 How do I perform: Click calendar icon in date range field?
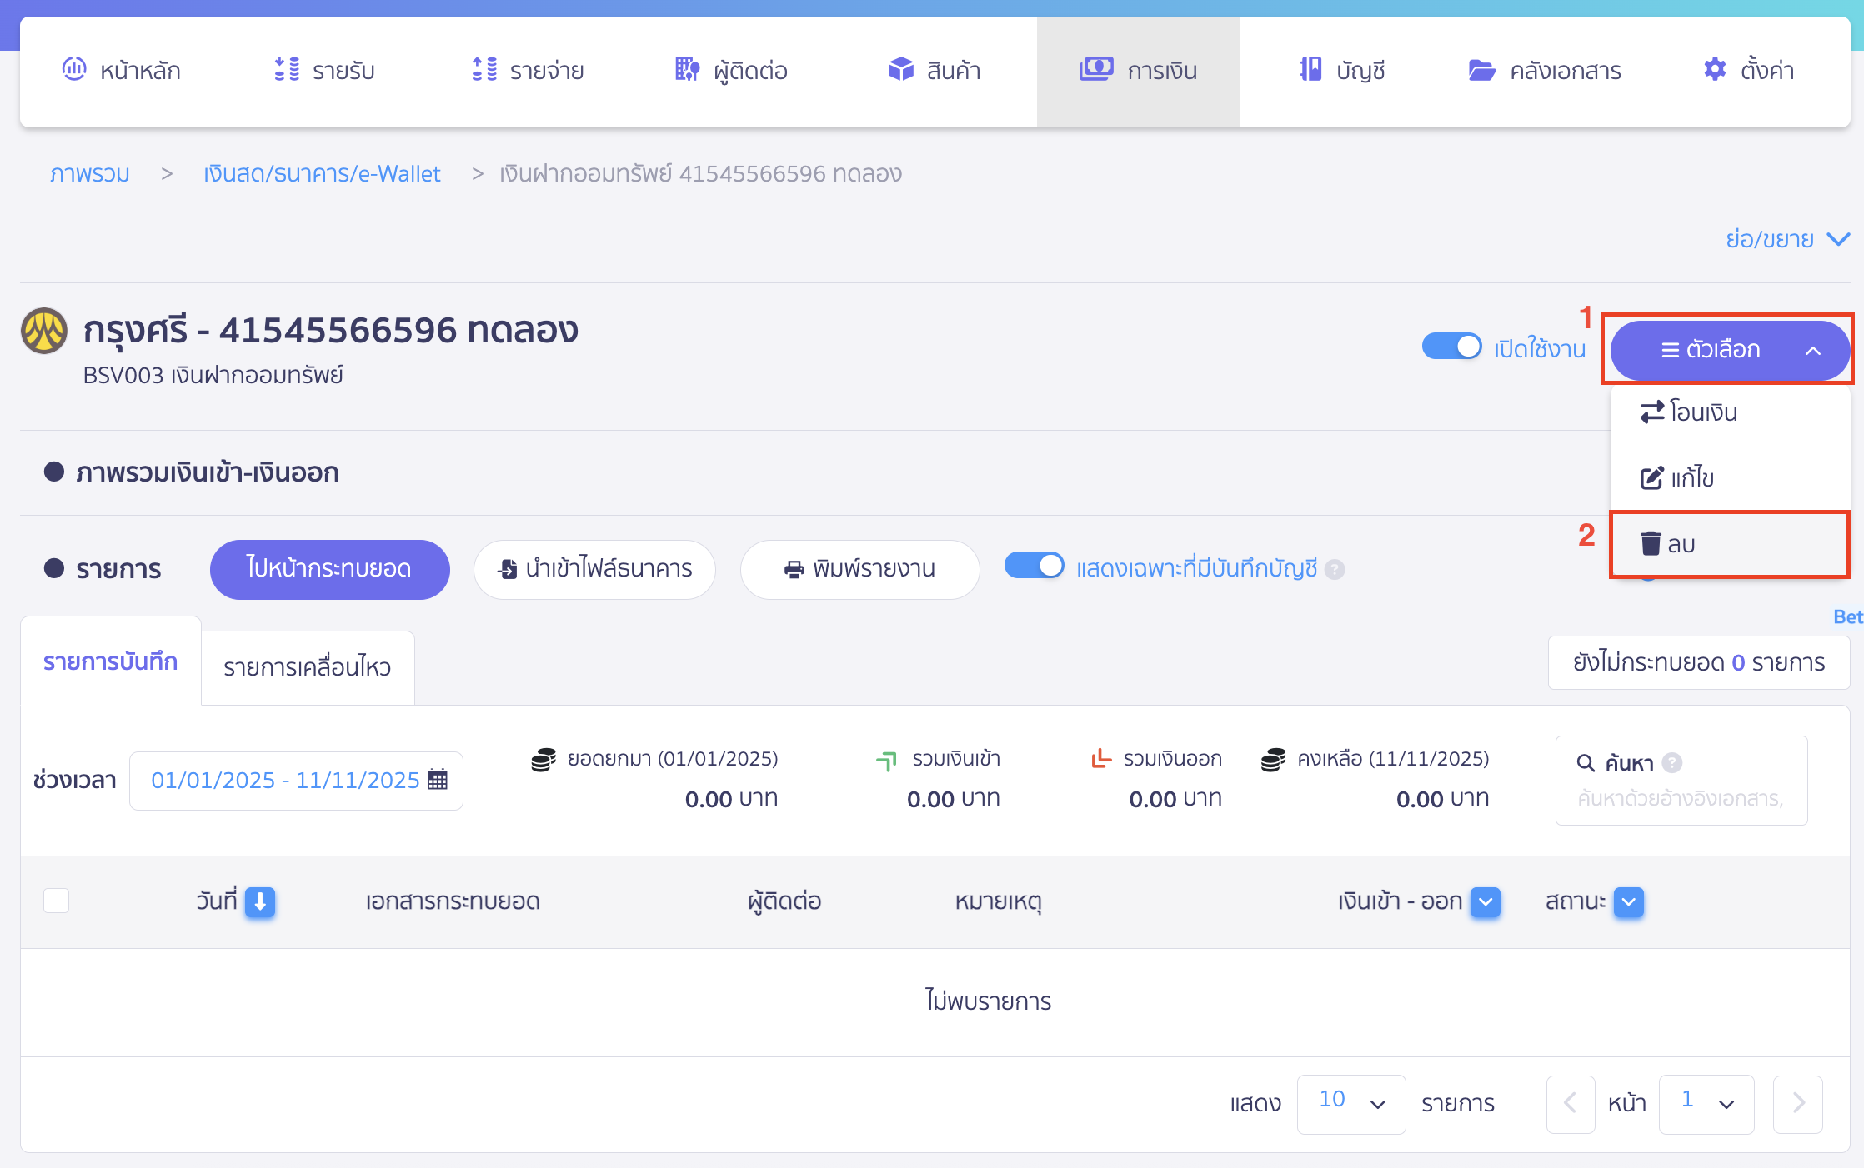click(438, 780)
